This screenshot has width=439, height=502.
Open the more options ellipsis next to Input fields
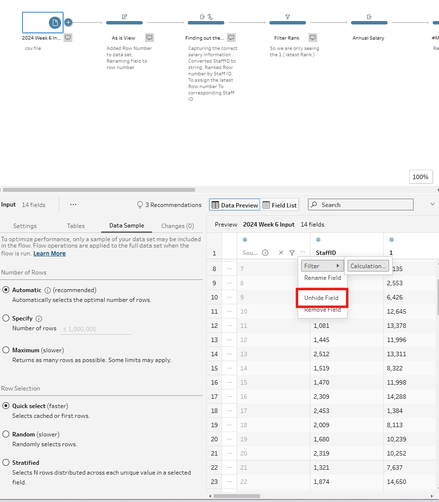click(x=73, y=205)
